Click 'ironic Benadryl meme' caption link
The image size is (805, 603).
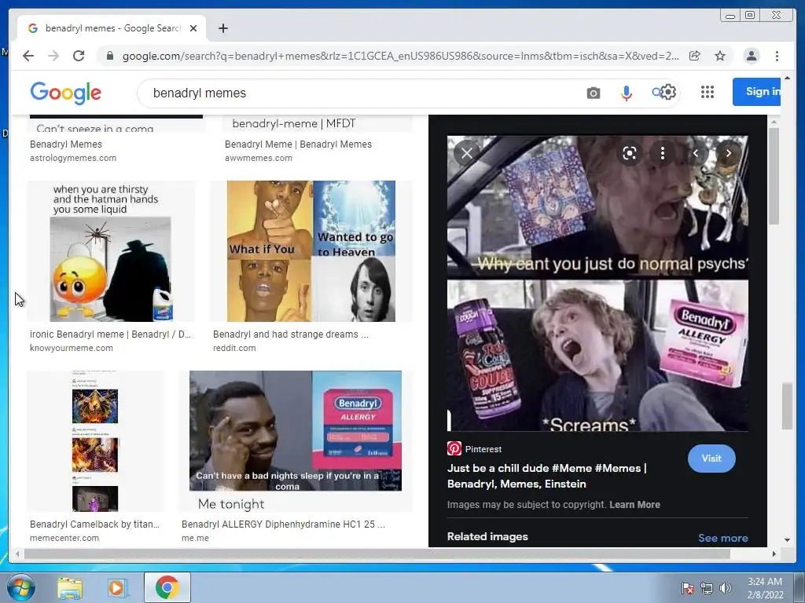(110, 334)
